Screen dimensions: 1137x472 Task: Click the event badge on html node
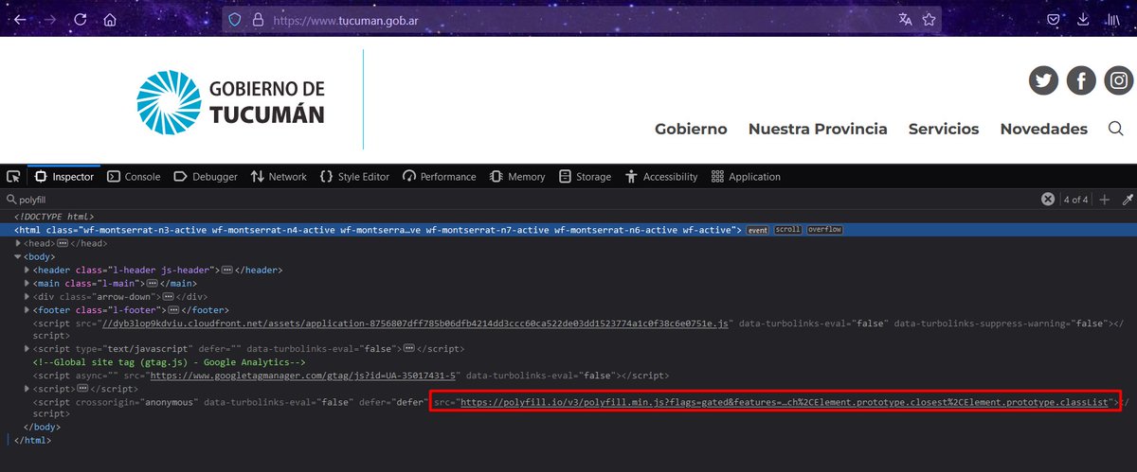(758, 230)
